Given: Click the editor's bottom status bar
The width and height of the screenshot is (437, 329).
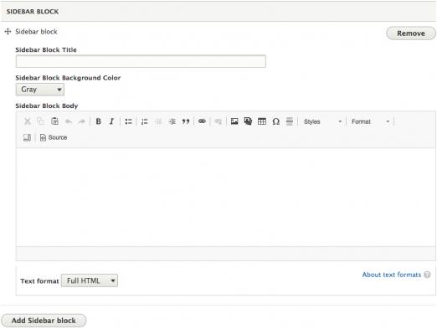Looking at the screenshot, I should coord(226,254).
